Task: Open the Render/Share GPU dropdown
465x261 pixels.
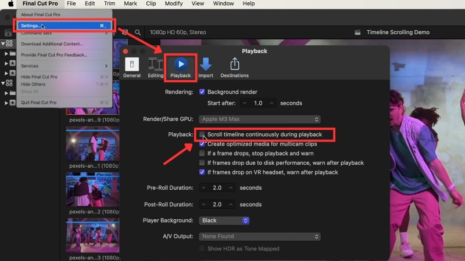Action: click(260, 119)
